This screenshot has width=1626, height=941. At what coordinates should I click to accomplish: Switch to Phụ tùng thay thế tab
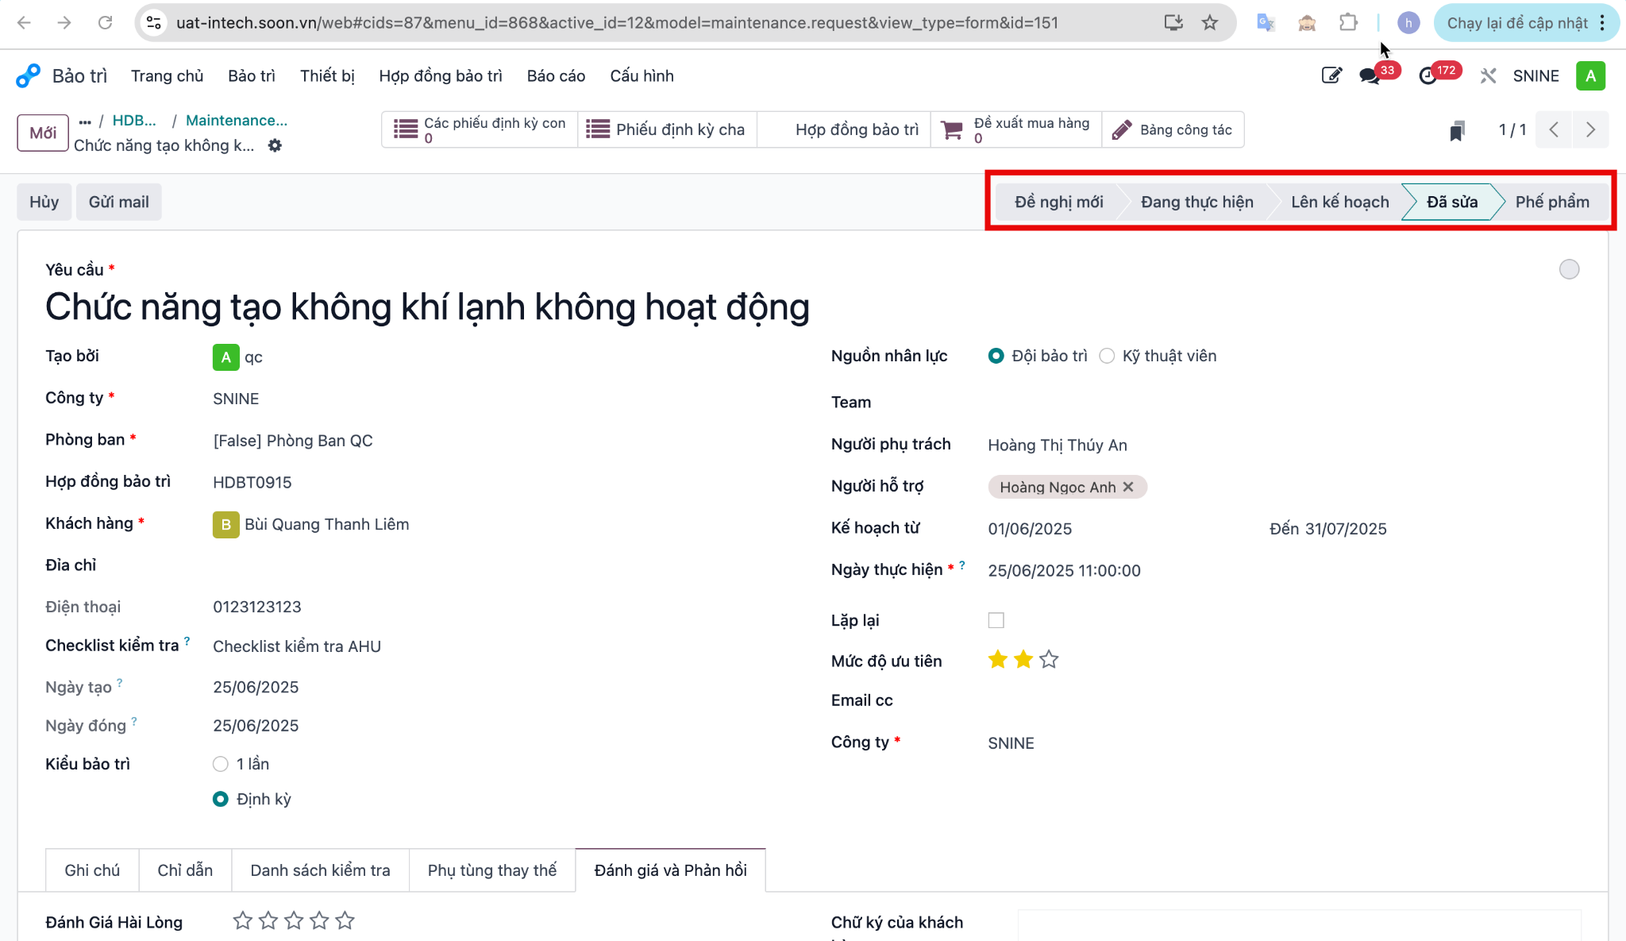[x=492, y=870]
